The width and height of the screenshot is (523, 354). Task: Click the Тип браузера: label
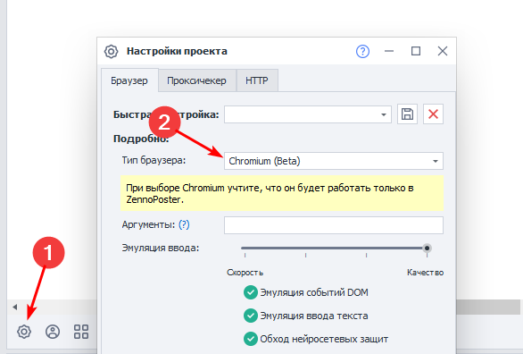tap(154, 160)
